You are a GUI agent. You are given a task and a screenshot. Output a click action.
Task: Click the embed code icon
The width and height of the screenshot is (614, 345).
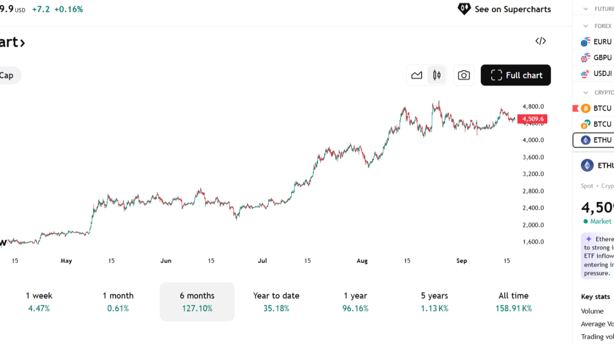541,41
